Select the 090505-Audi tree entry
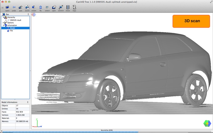The height and width of the screenshot is (133, 213). click(16, 20)
